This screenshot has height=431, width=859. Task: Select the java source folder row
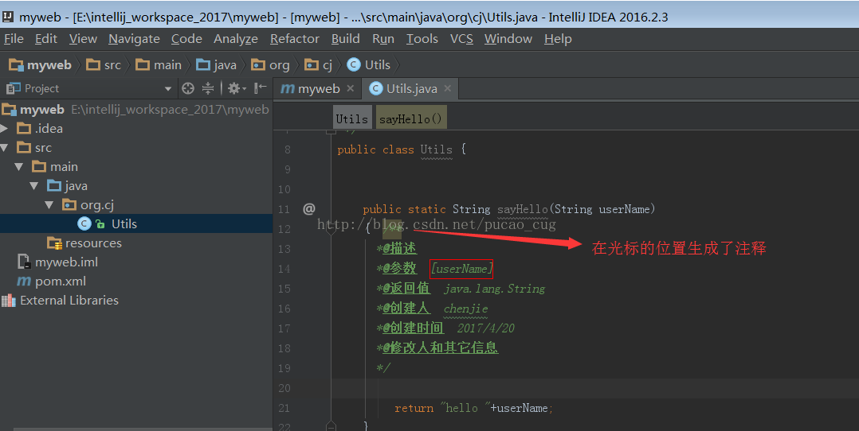point(136,186)
